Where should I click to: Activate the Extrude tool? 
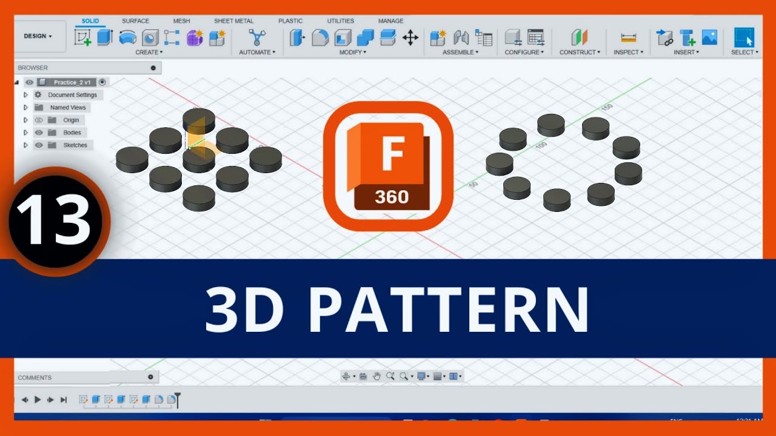(x=105, y=38)
